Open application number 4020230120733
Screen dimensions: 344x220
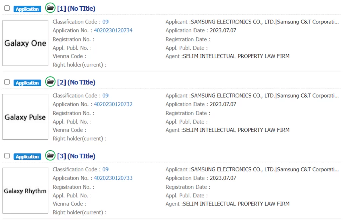coord(113,178)
